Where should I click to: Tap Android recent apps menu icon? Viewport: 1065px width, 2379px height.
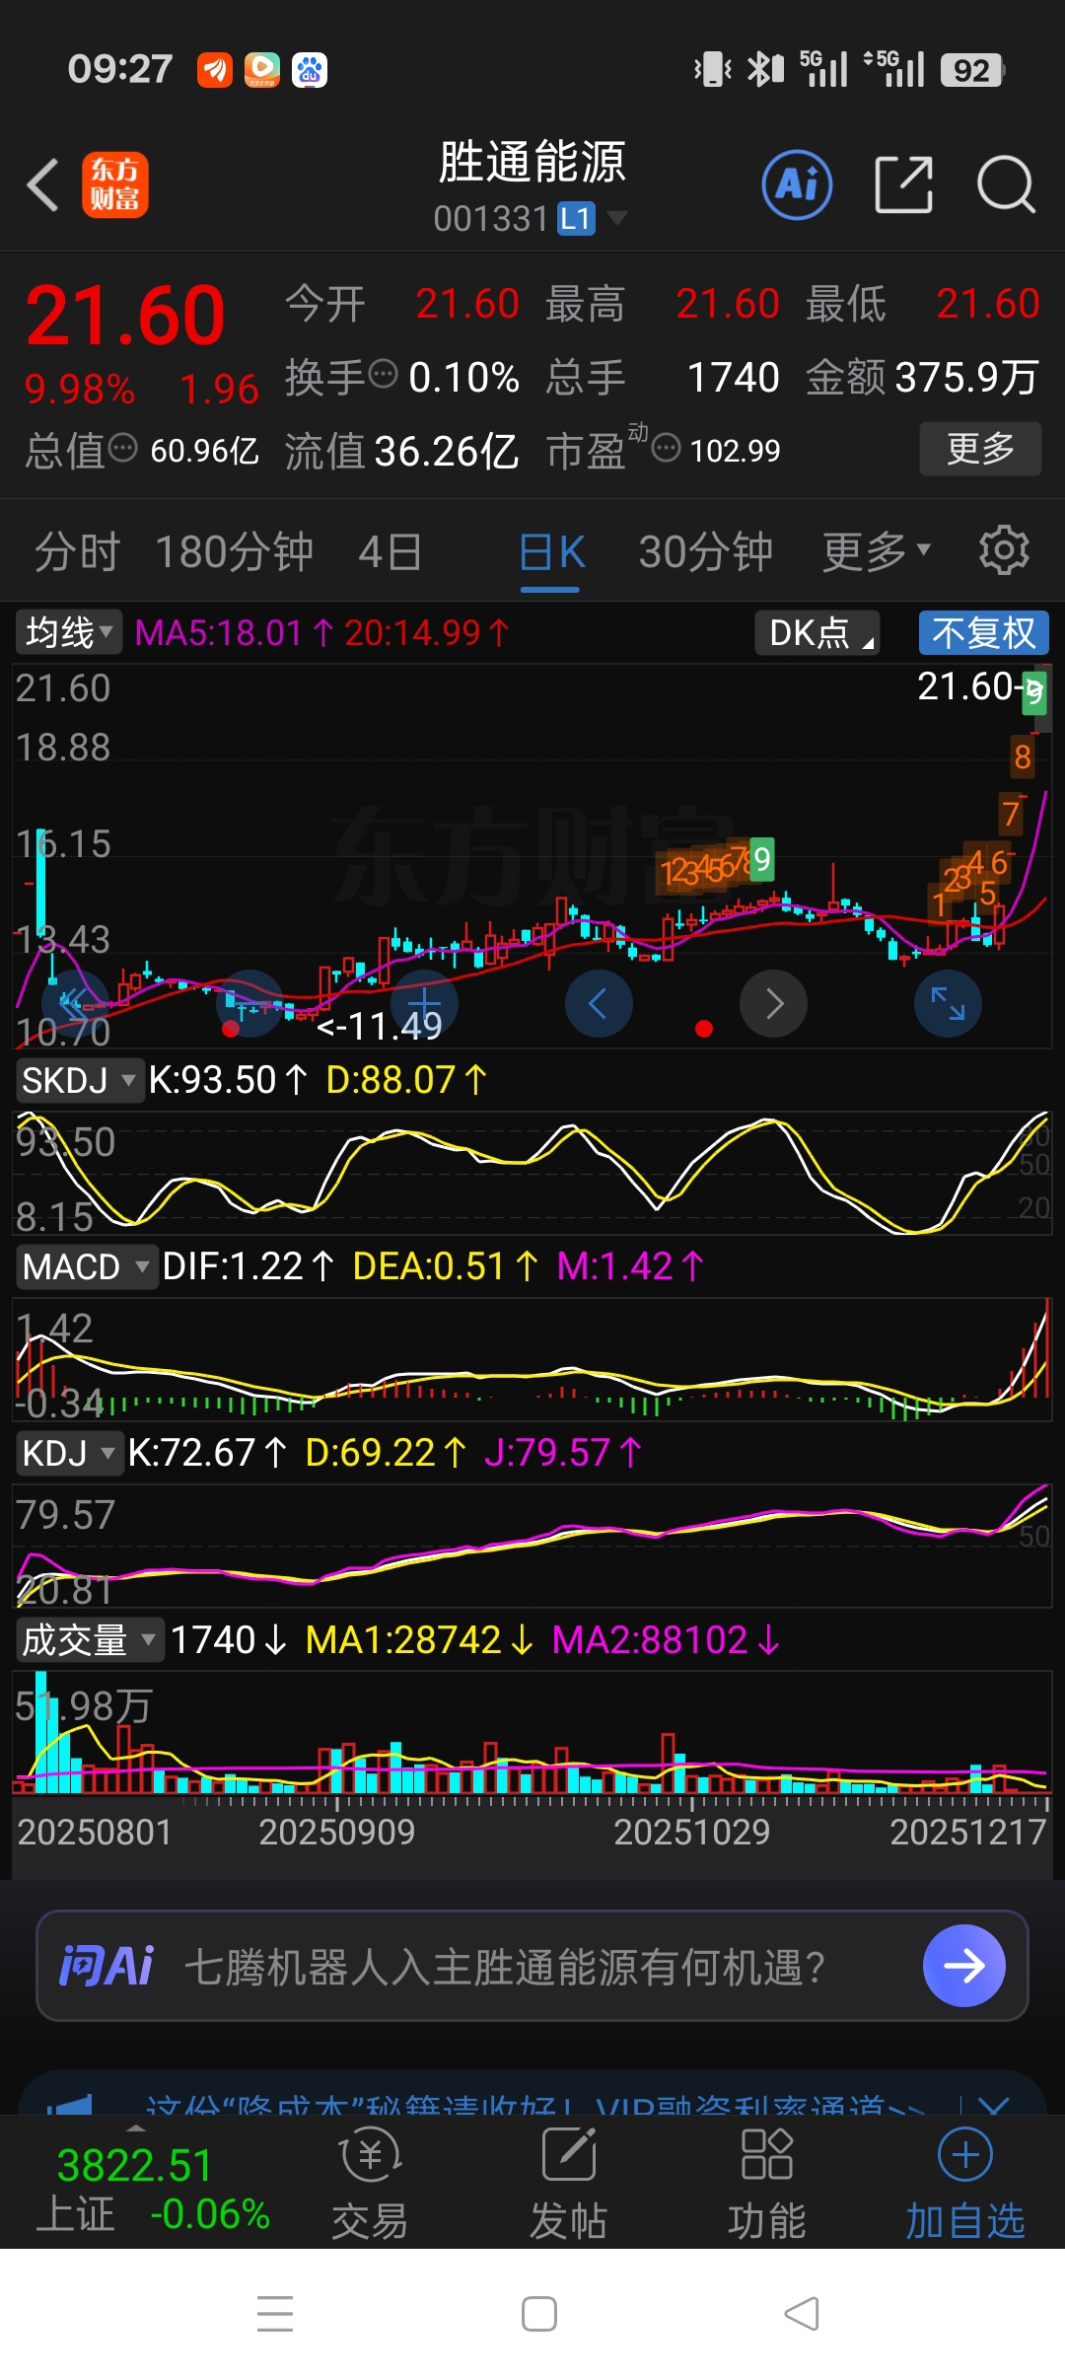pyautogui.click(x=274, y=2313)
